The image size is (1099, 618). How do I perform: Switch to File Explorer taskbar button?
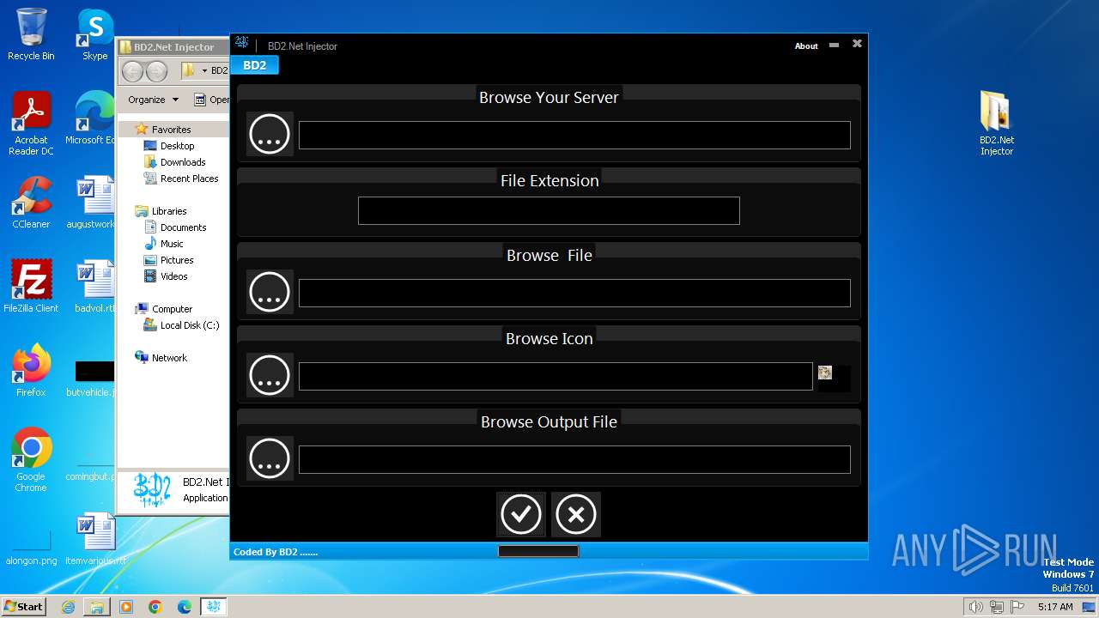[97, 607]
